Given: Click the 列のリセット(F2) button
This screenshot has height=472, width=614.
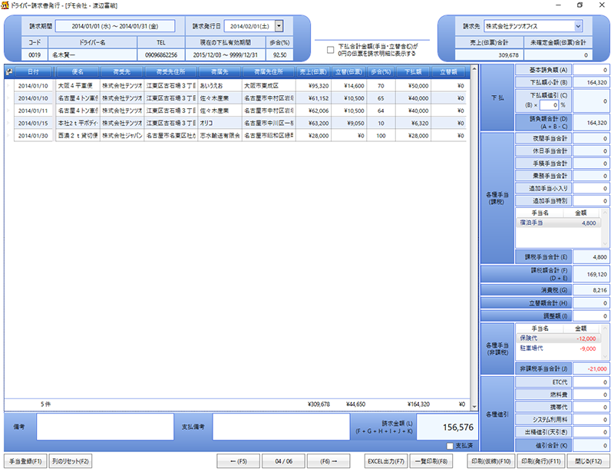Looking at the screenshot, I should tap(71, 461).
